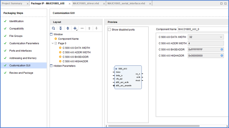229x128 pixels.
Task: Open the Customization Parameters step
Action: point(24,43)
